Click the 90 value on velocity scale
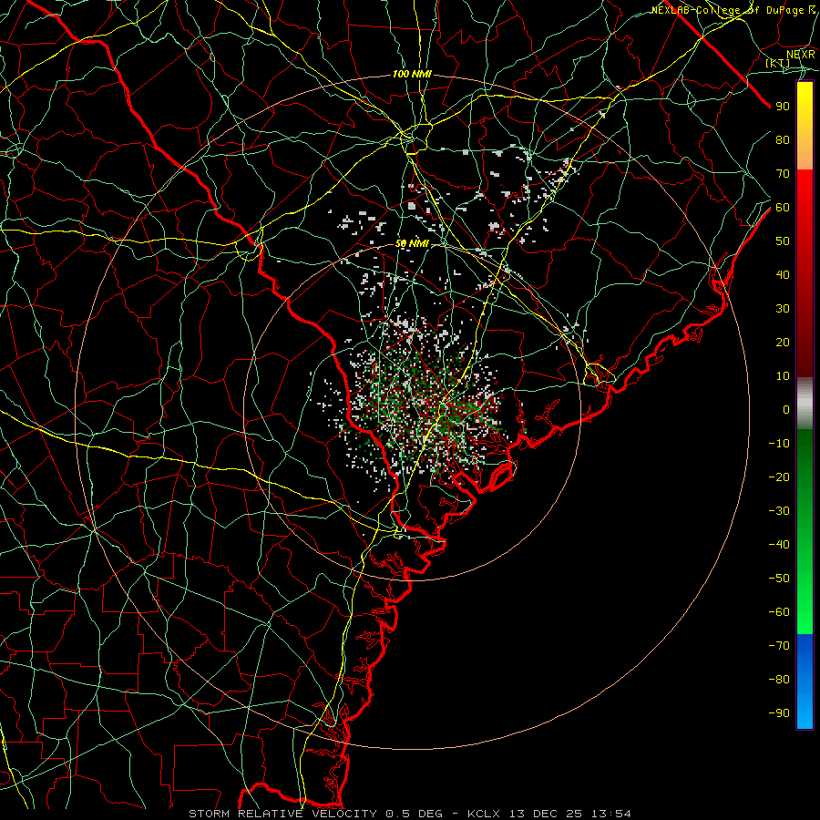820x820 pixels. tap(783, 107)
